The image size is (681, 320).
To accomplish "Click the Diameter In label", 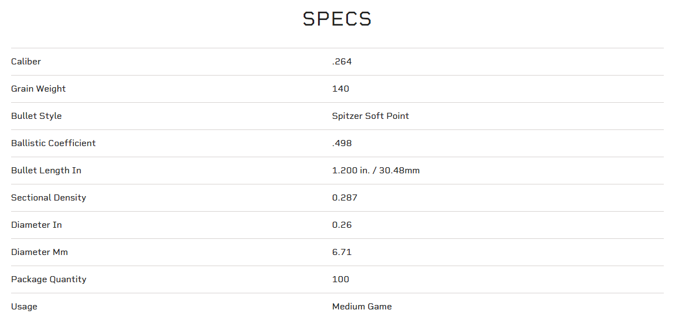I will pos(37,225).
